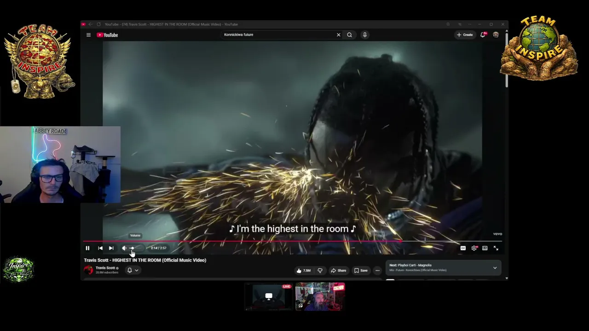Click the search magnifier button
Image resolution: width=589 pixels, height=331 pixels.
point(350,34)
